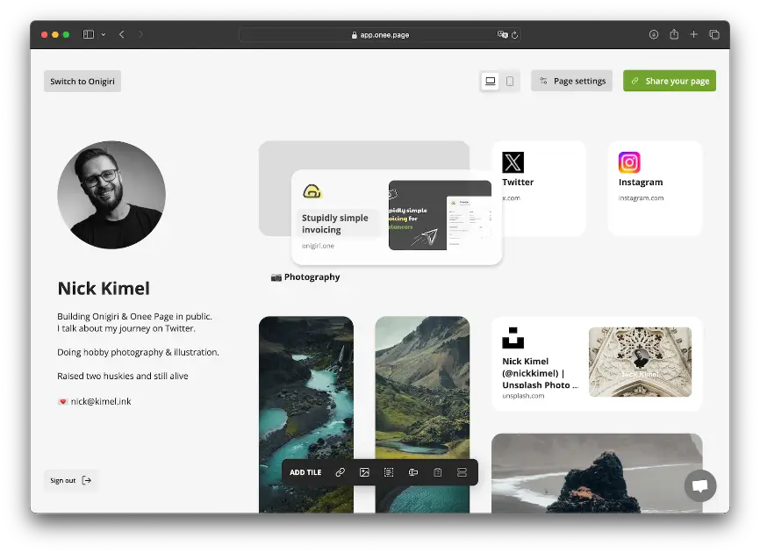This screenshot has height=553, width=760.
Task: Add a section tile from the ADD TILE toolbar
Action: tap(462, 472)
